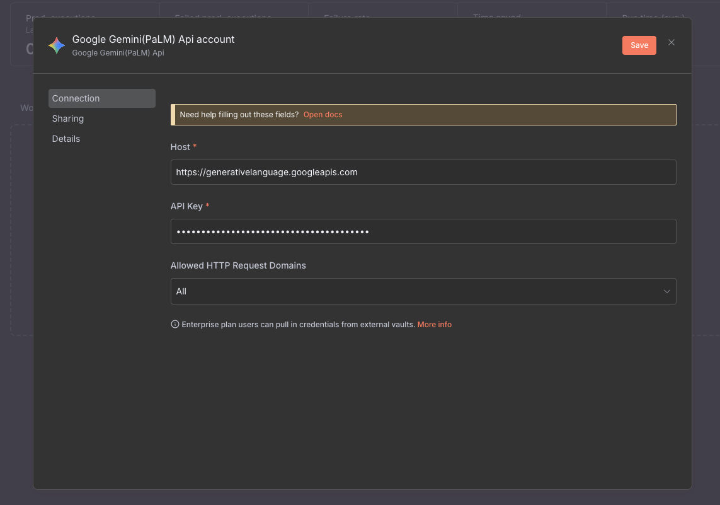Click the credential name title to rename it
Image resolution: width=720 pixels, height=505 pixels.
(153, 39)
